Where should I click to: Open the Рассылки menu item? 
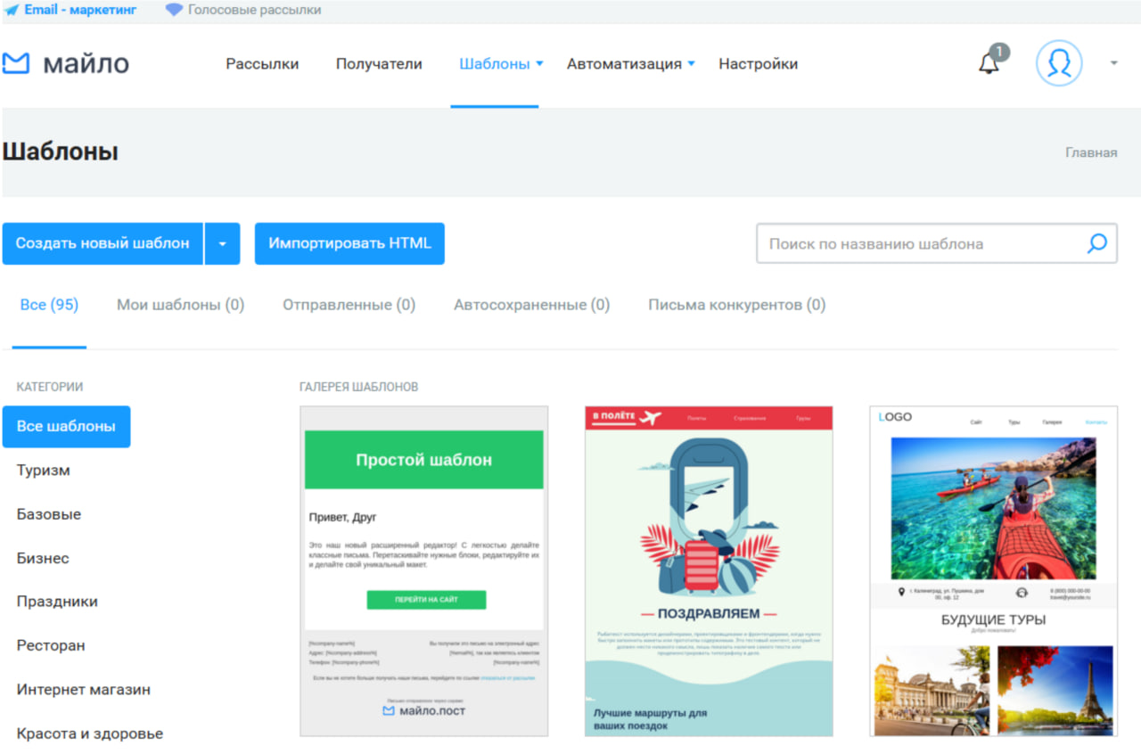pyautogui.click(x=262, y=64)
